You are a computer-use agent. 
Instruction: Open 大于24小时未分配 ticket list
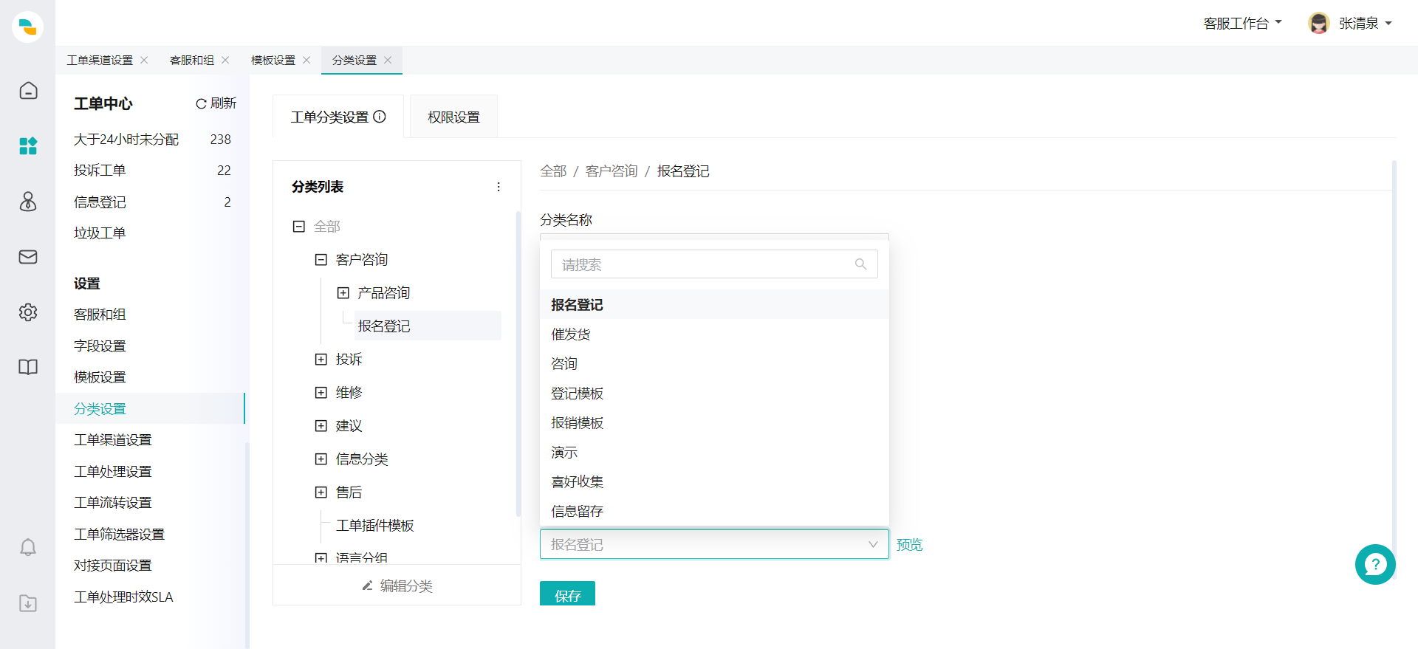[152, 139]
